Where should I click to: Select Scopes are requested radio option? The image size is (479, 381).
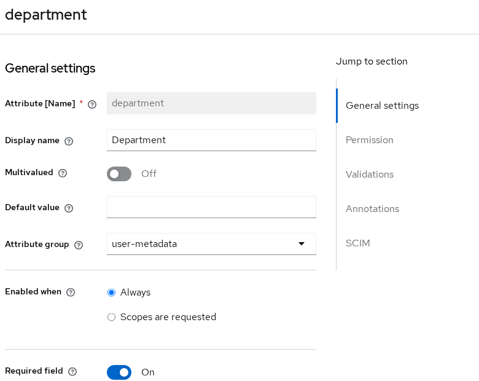pyautogui.click(x=112, y=317)
